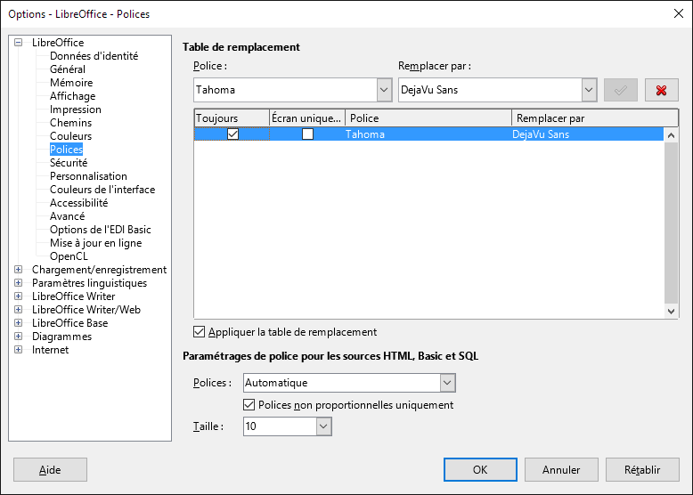Open the Polices Automatique dropdown
693x495 pixels.
[447, 383]
